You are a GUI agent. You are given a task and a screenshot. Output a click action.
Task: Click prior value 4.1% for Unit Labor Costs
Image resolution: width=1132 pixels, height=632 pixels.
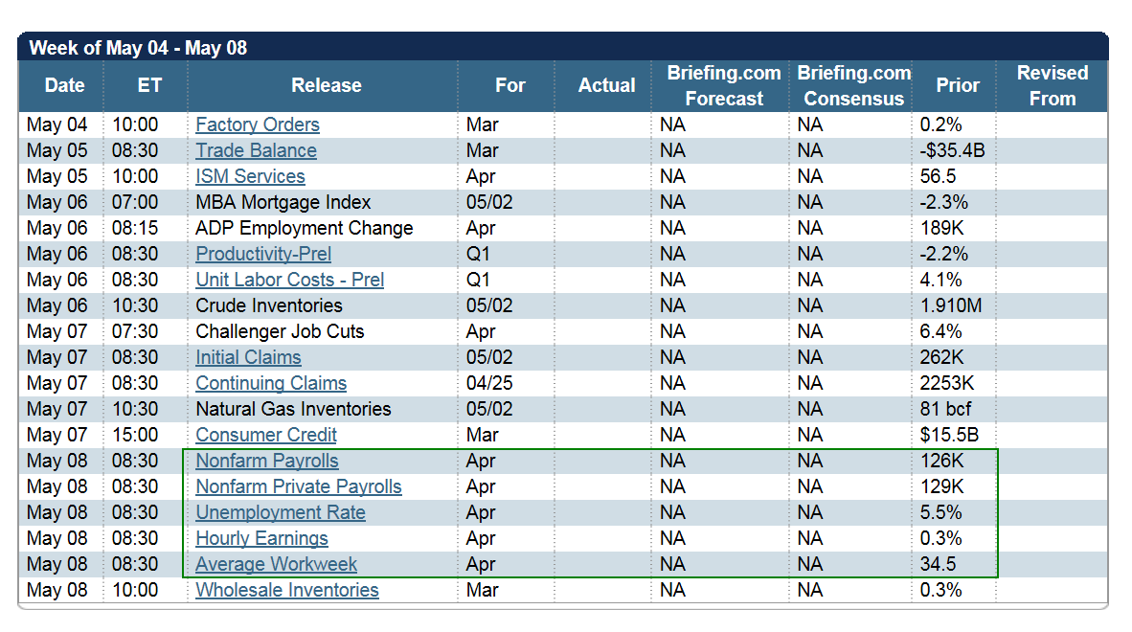(x=940, y=280)
